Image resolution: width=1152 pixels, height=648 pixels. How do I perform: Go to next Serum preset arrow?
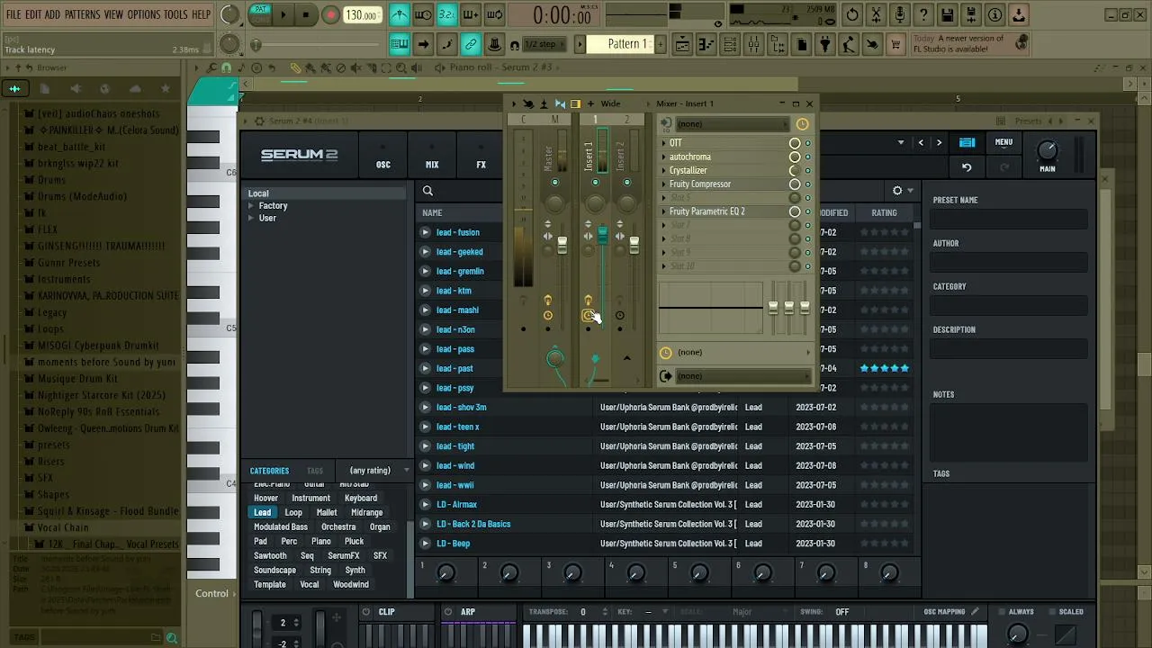939,142
